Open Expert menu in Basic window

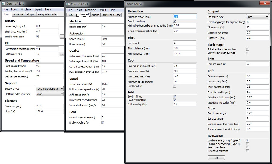pyautogui.click(x=38, y=9)
